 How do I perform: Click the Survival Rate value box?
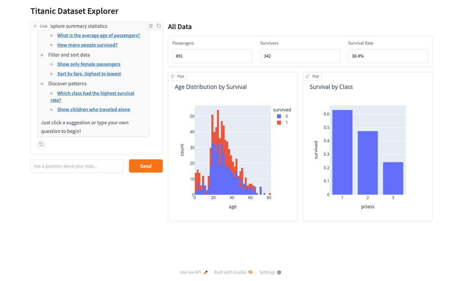pyautogui.click(x=388, y=56)
